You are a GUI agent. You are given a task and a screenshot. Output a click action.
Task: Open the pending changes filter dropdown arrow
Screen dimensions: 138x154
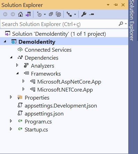45,15
